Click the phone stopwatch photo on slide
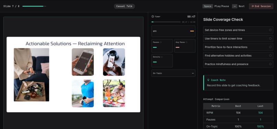Screen dimensions: 277x129 coord(83,62)
